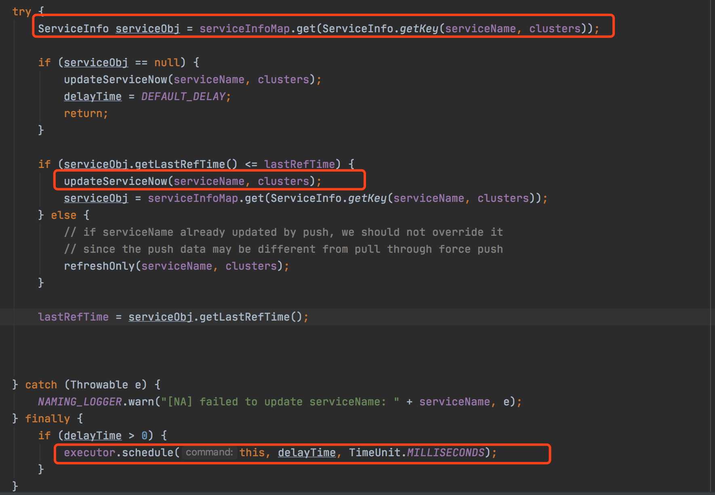Place cursor on "DEFAULT_DELAY" constant
This screenshot has height=495, width=715.
point(183,96)
